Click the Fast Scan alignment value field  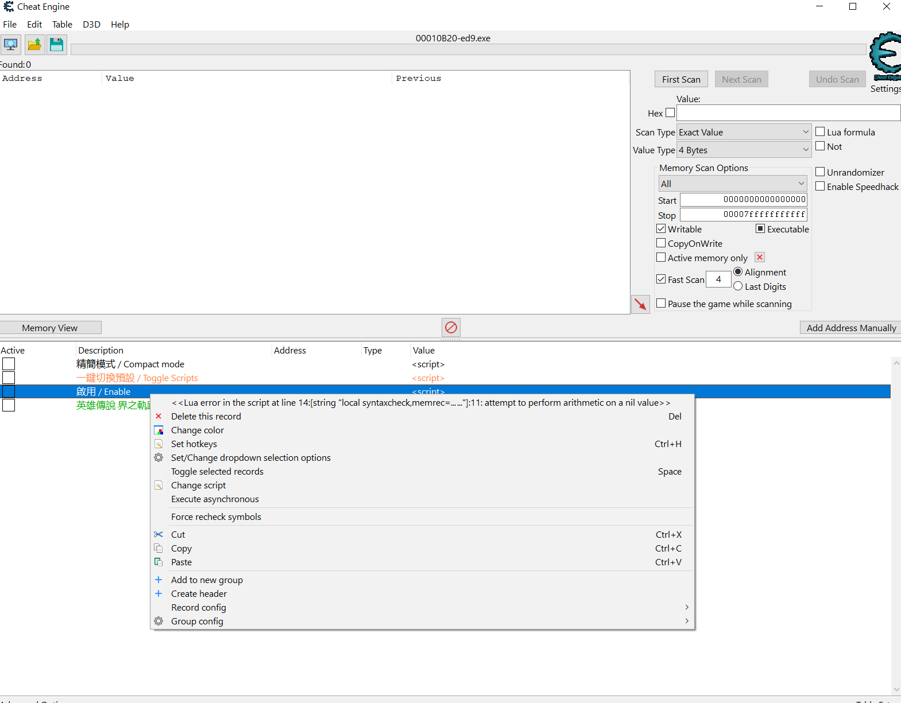click(x=718, y=279)
